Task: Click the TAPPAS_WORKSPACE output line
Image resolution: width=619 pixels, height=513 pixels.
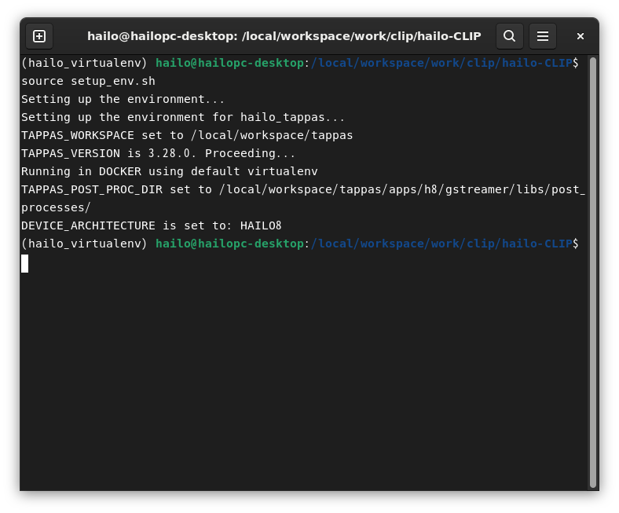Action: [x=187, y=135]
